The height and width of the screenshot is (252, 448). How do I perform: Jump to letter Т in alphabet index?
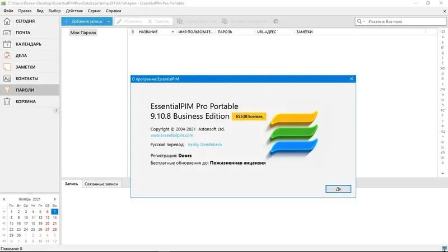[442, 116]
